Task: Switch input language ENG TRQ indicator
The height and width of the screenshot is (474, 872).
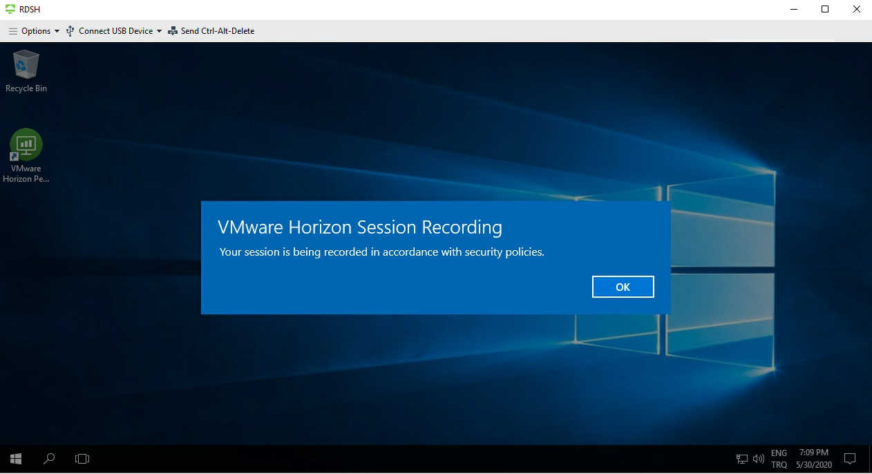Action: click(x=779, y=459)
